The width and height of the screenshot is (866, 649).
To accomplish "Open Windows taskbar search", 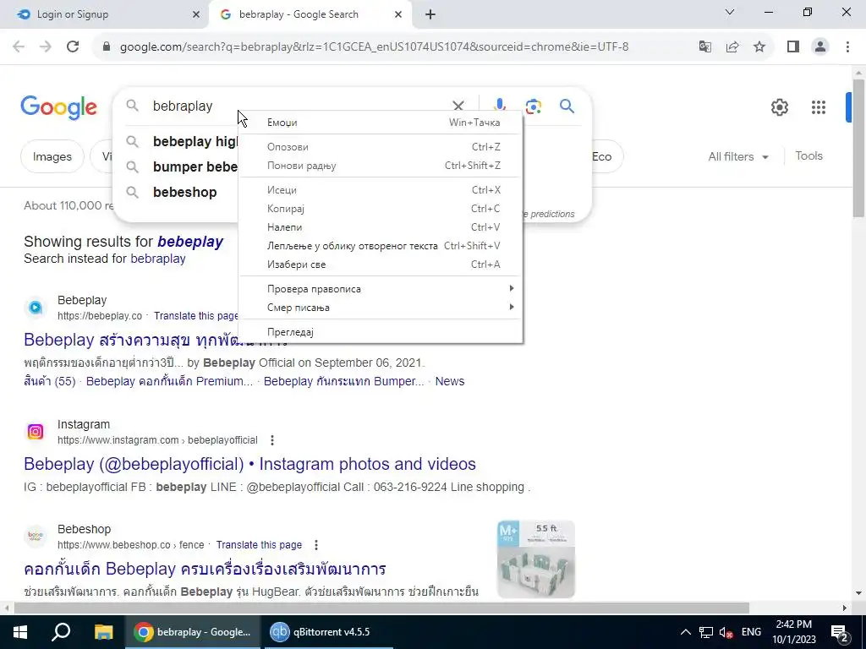I will [x=61, y=632].
